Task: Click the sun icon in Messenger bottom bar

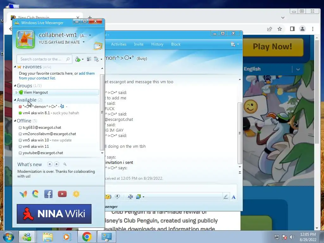Action: 76,194
